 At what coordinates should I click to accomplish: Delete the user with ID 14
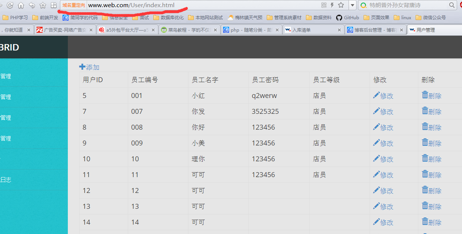click(x=431, y=222)
